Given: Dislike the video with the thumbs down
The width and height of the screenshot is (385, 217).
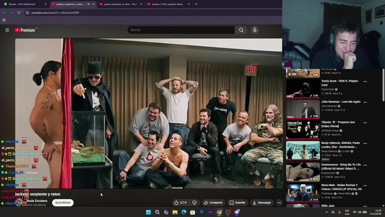Looking at the screenshot, I should pyautogui.click(x=194, y=203).
